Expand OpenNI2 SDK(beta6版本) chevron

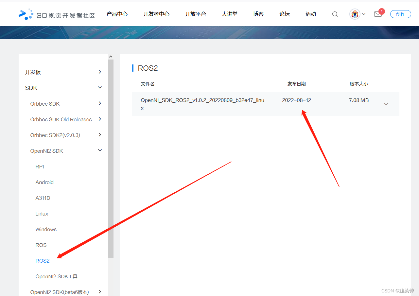click(100, 292)
